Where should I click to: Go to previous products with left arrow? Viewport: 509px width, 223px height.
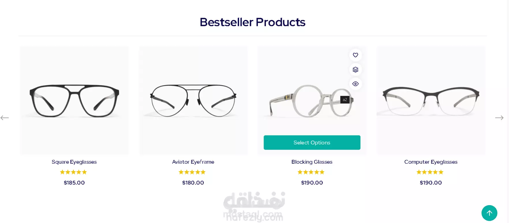pyautogui.click(x=5, y=118)
